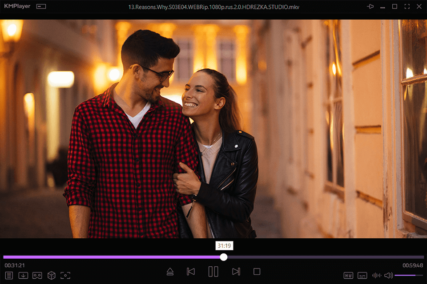The width and height of the screenshot is (427, 284).
Task: Click the title bar filename to open file info
Action: tap(213, 7)
